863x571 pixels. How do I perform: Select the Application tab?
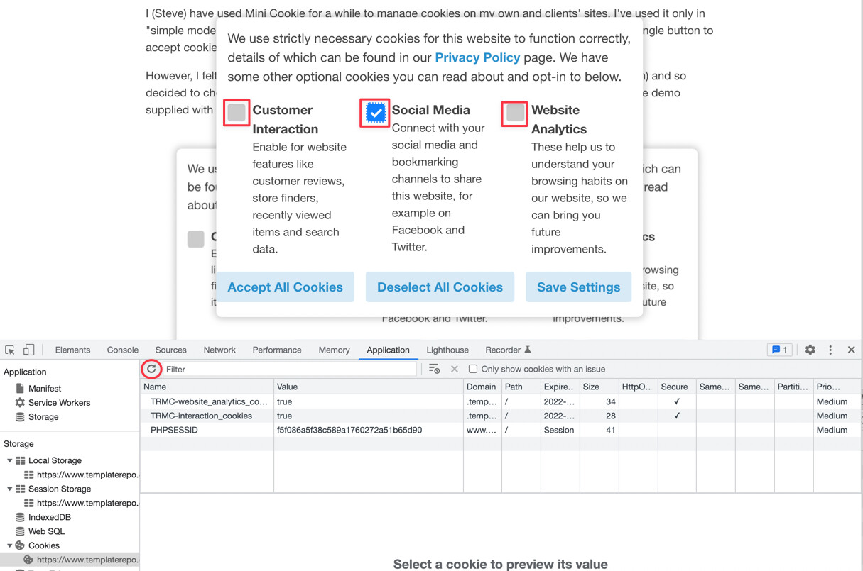(x=388, y=350)
